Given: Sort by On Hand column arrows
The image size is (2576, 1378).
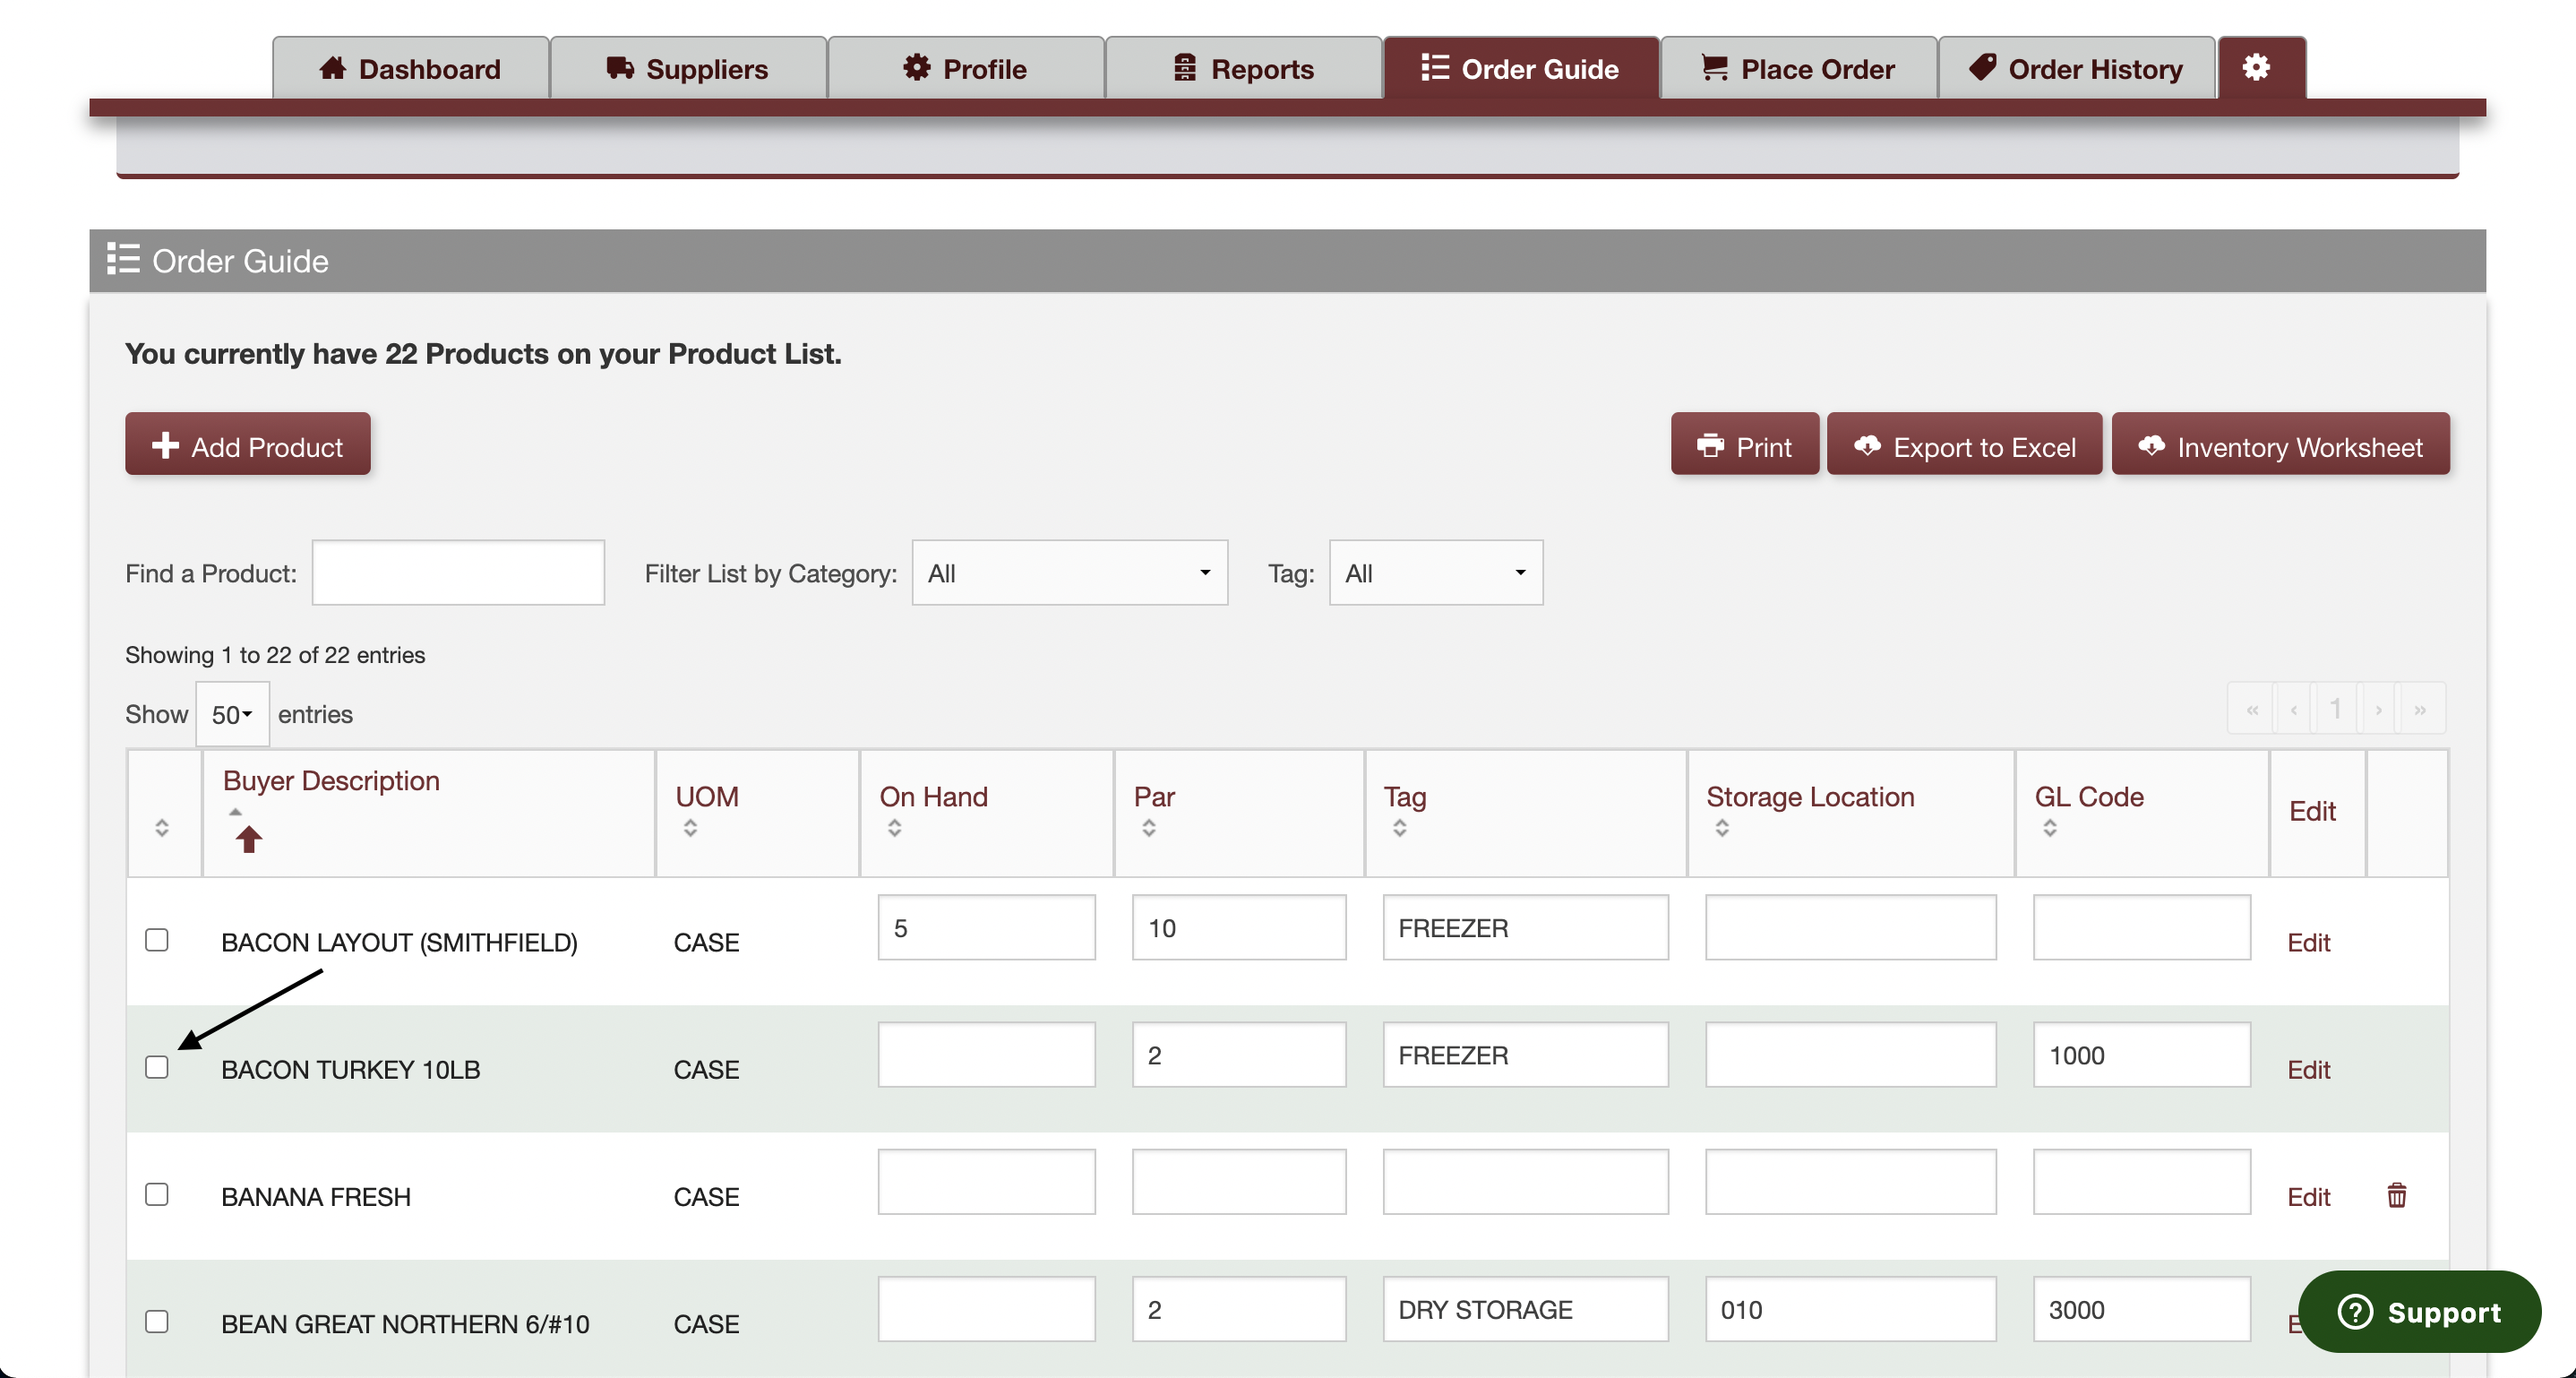Looking at the screenshot, I should tap(894, 828).
